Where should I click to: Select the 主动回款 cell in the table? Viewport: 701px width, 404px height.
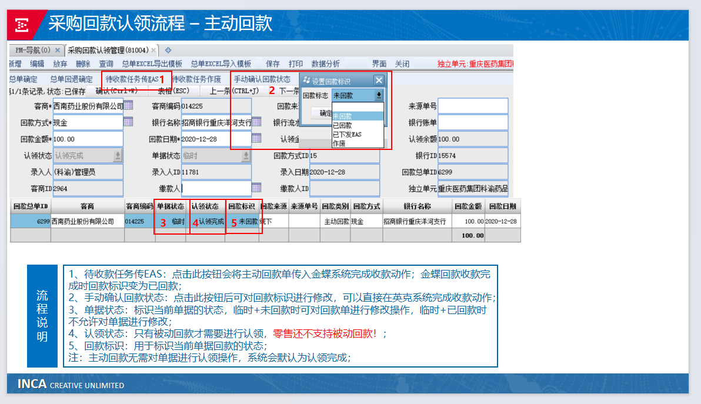click(x=335, y=221)
